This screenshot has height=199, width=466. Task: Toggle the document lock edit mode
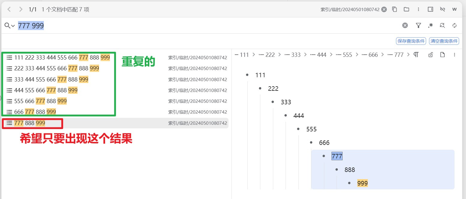431,55
